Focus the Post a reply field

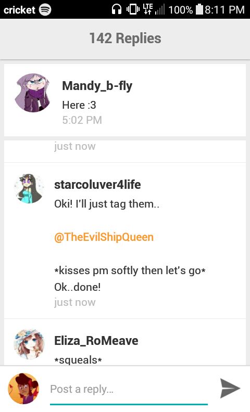(129, 390)
